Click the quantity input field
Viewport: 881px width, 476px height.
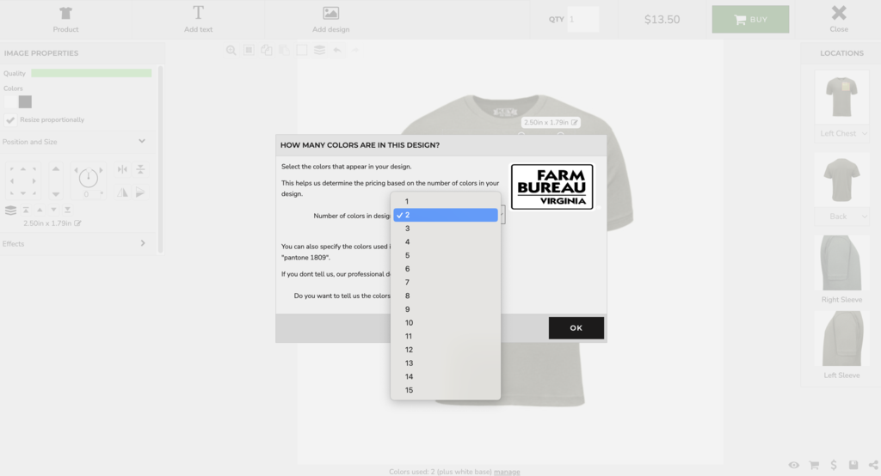click(582, 19)
